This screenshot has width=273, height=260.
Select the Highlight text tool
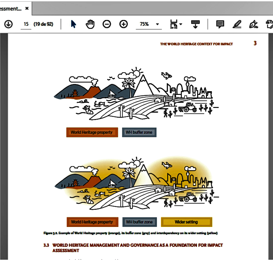pyautogui.click(x=237, y=24)
